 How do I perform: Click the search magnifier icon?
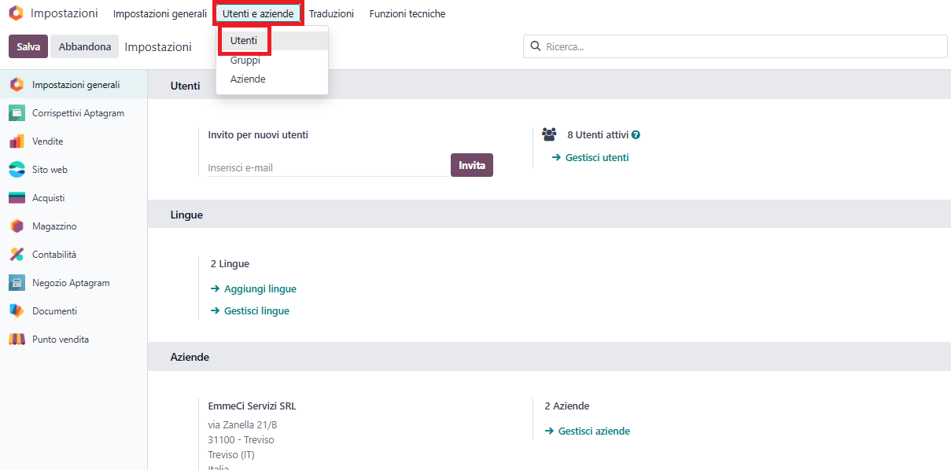click(536, 46)
